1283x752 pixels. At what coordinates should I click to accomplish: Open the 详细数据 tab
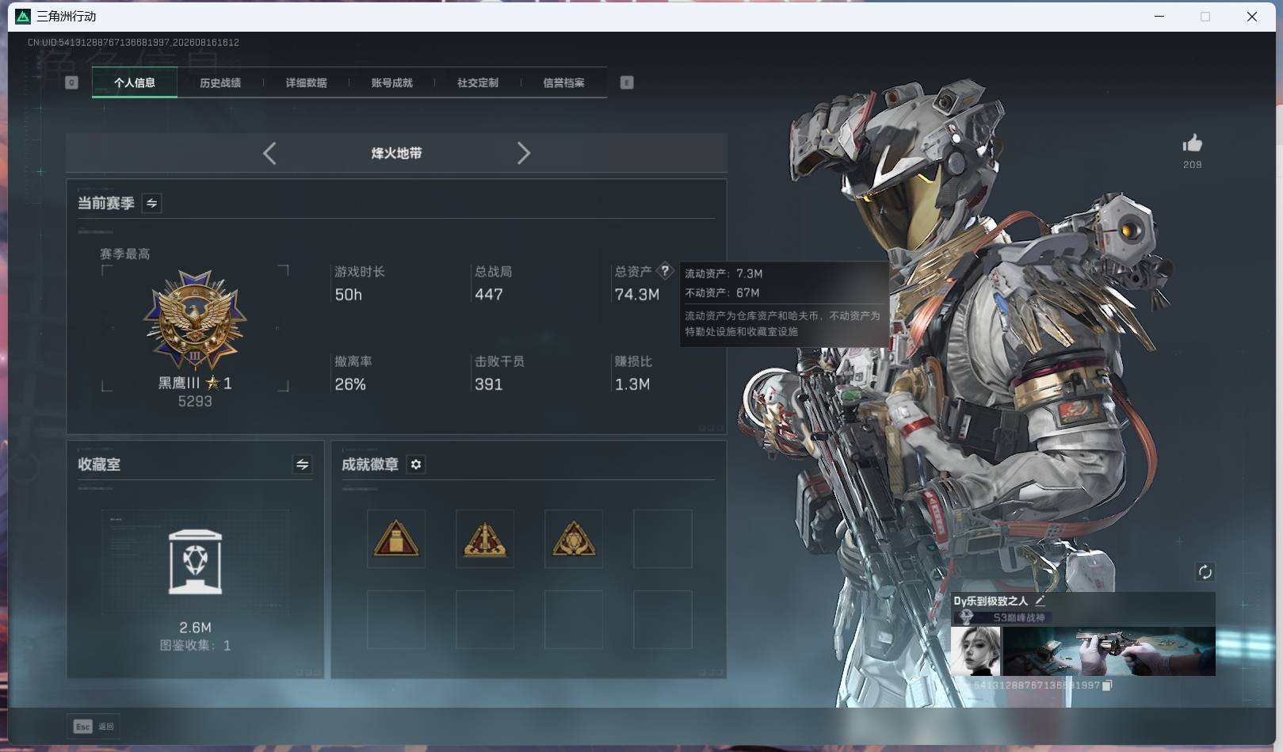pyautogui.click(x=306, y=82)
